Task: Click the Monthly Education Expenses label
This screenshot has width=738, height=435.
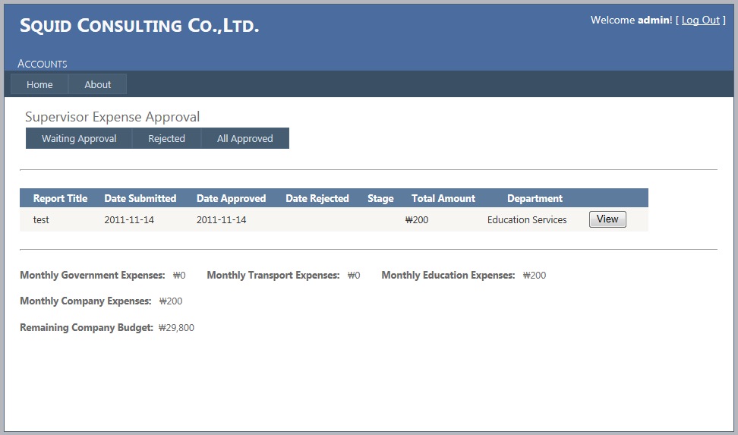Action: pyautogui.click(x=448, y=275)
